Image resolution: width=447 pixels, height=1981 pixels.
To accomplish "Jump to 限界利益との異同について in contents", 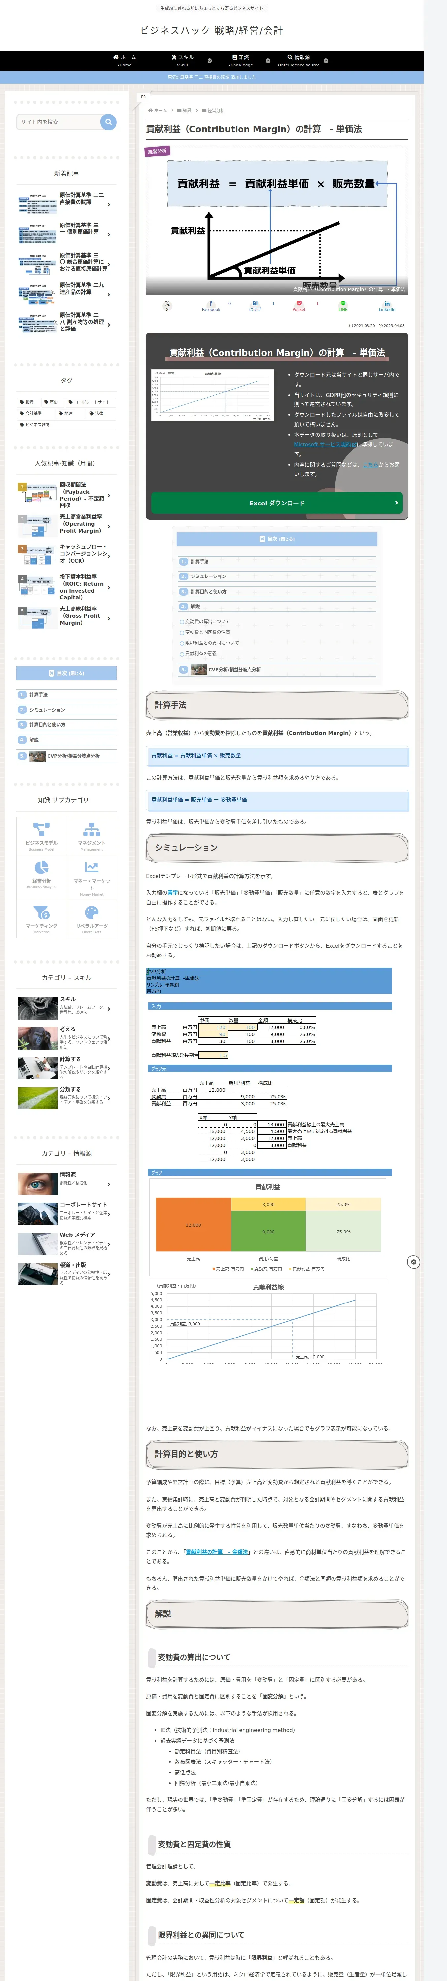I will [212, 643].
